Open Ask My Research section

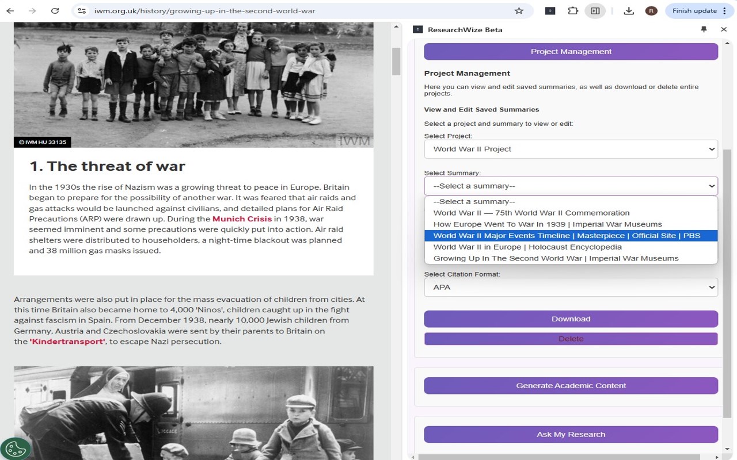coord(571,435)
